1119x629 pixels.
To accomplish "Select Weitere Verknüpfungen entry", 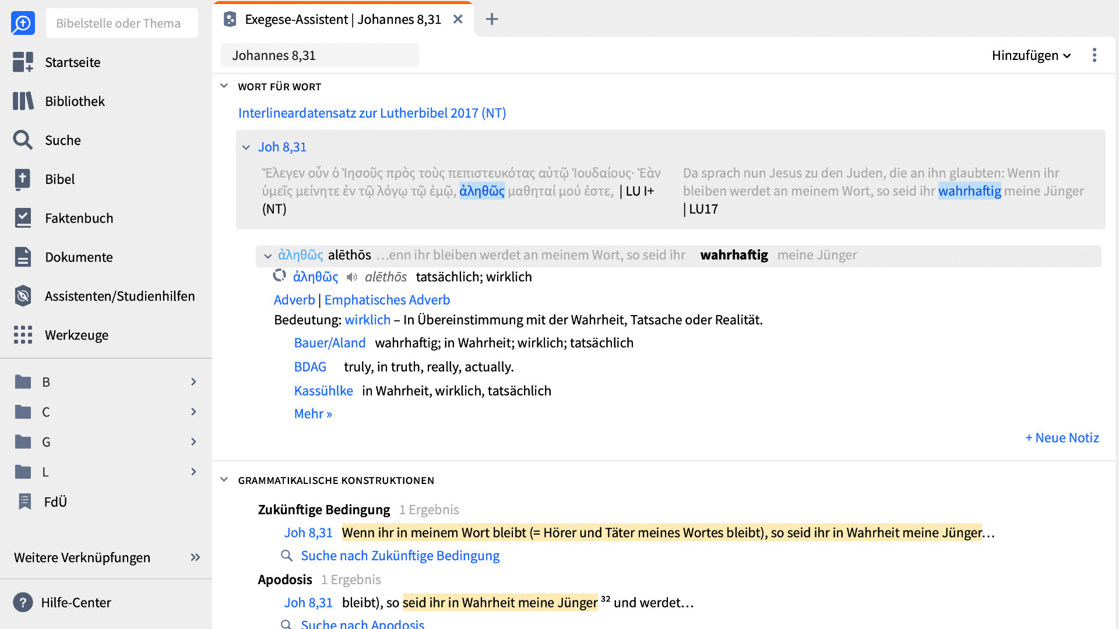I will (x=82, y=557).
